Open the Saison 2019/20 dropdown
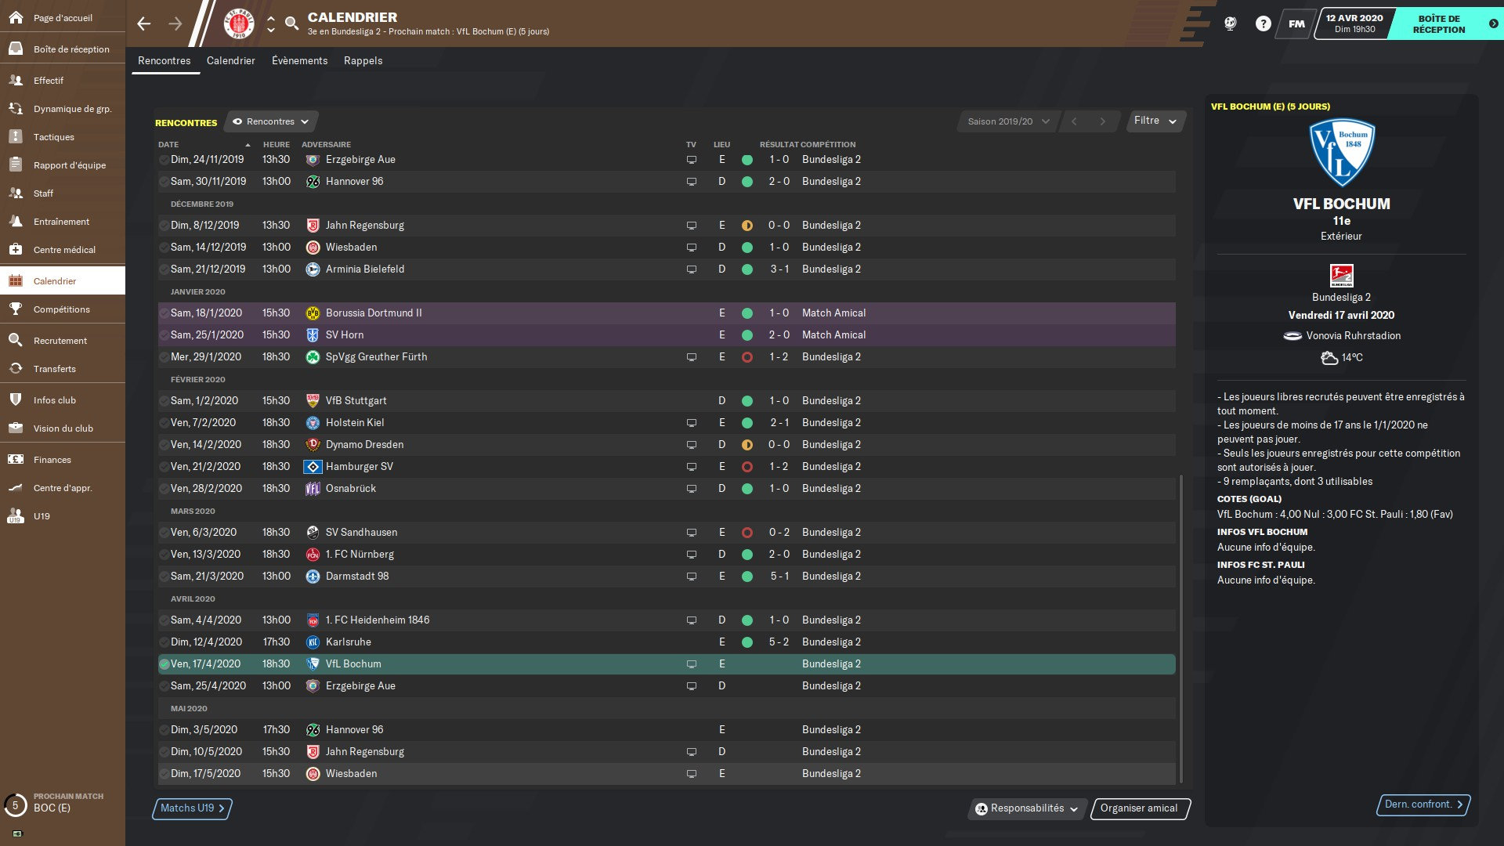The image size is (1504, 846). (1007, 121)
